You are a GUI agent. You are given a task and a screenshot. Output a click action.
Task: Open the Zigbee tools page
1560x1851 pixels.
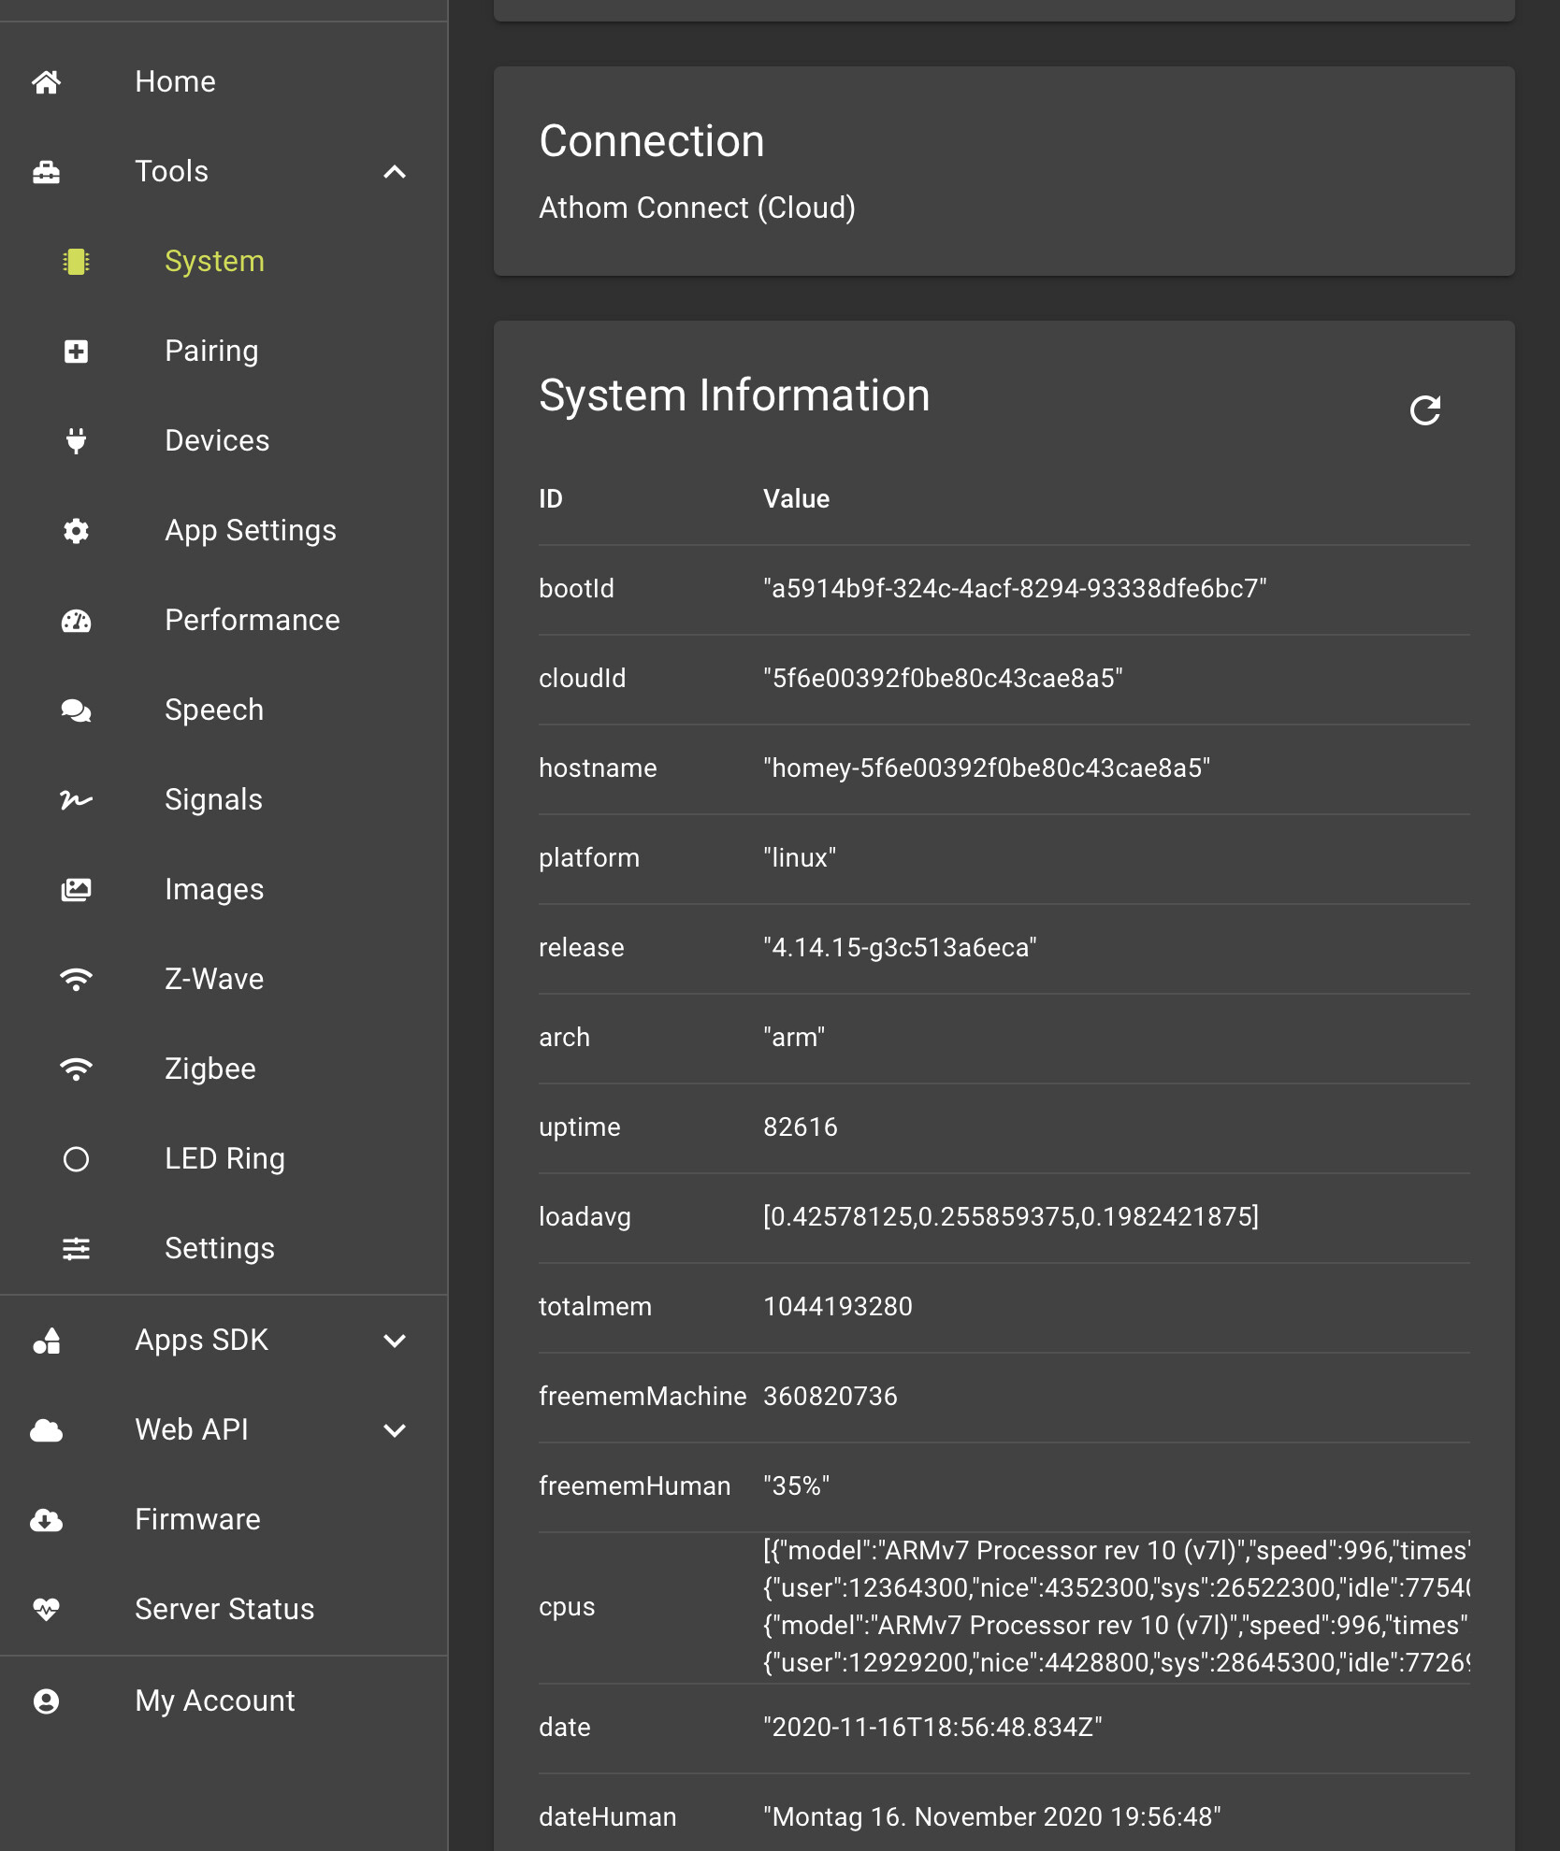point(210,1069)
